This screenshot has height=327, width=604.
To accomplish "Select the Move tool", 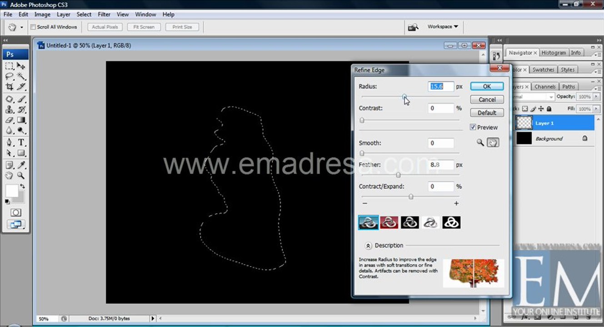I will click(21, 66).
